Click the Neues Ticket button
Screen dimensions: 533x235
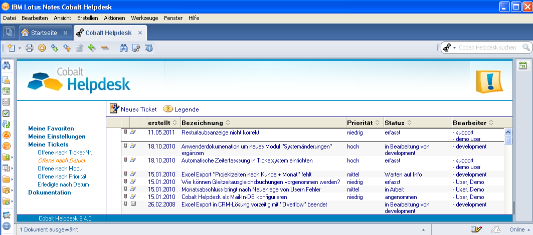coord(133,109)
